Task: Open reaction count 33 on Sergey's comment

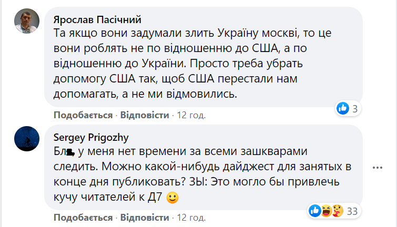Action: (x=352, y=211)
